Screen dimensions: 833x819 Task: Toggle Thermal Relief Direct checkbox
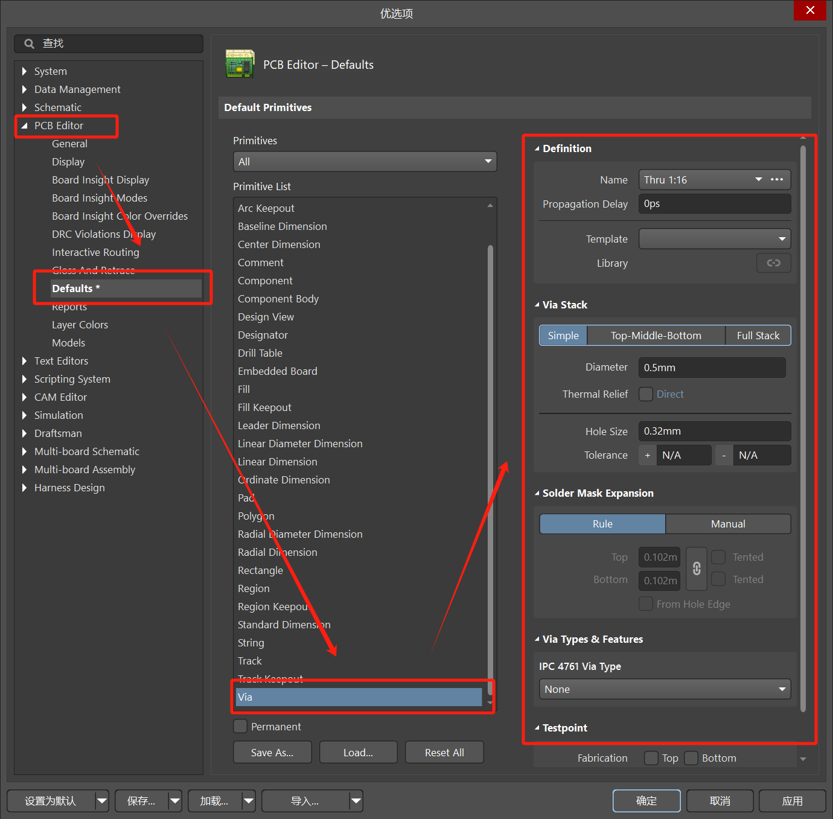[x=646, y=394]
